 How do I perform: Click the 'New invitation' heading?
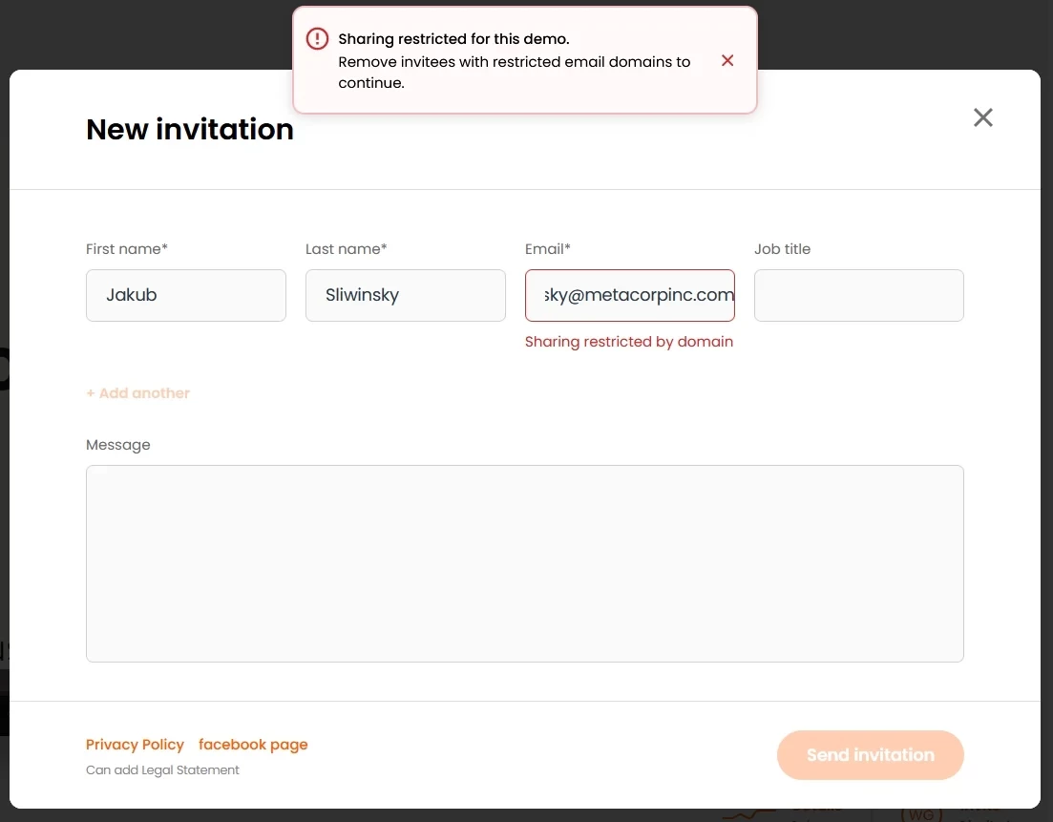coord(190,129)
